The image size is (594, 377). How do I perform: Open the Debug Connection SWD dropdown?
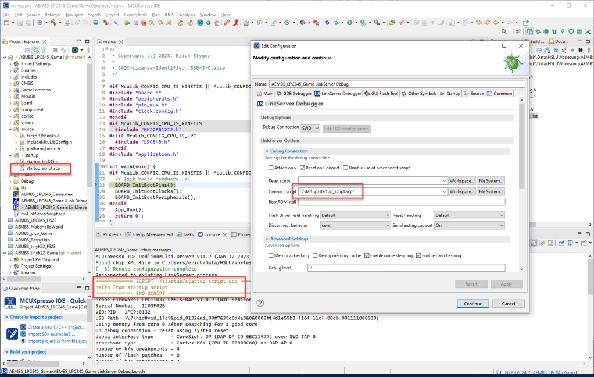click(x=310, y=128)
